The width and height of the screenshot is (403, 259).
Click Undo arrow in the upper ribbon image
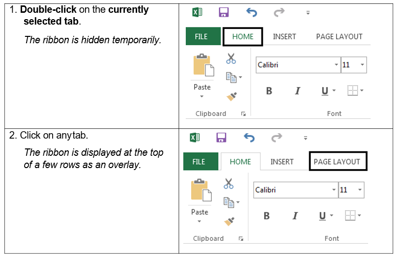coord(252,12)
